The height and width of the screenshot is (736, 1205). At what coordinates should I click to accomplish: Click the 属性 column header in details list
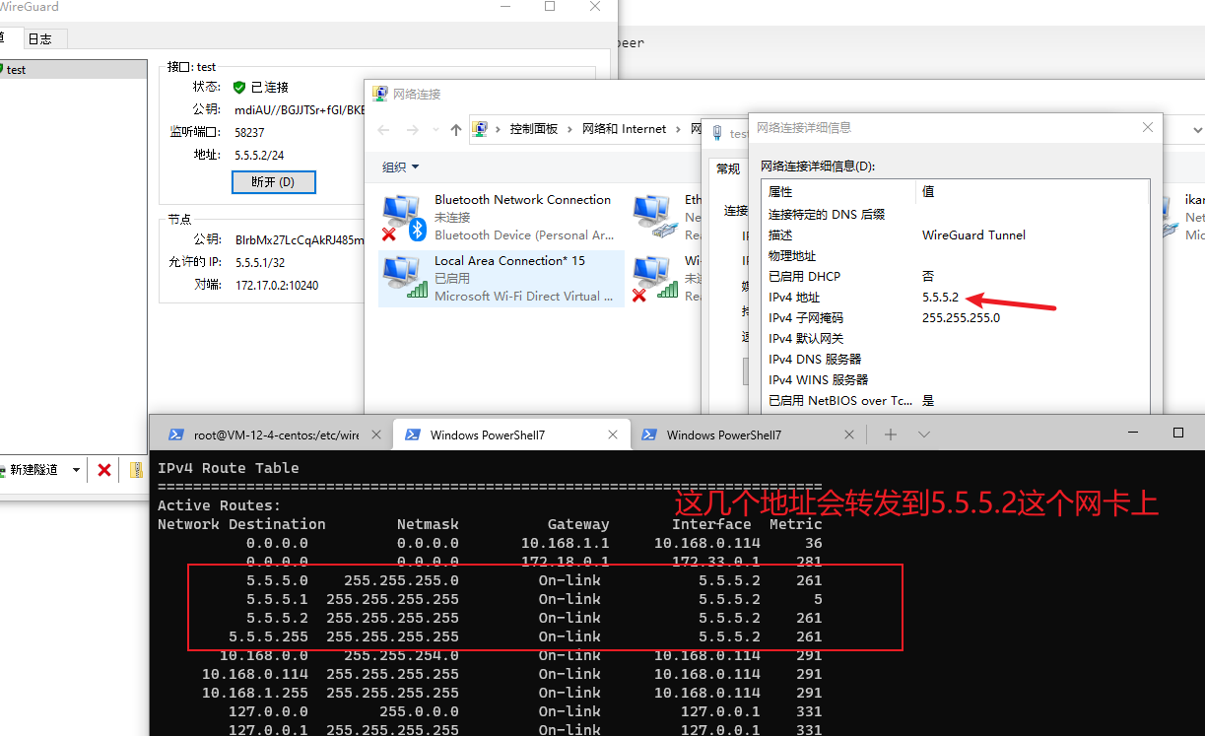839,192
